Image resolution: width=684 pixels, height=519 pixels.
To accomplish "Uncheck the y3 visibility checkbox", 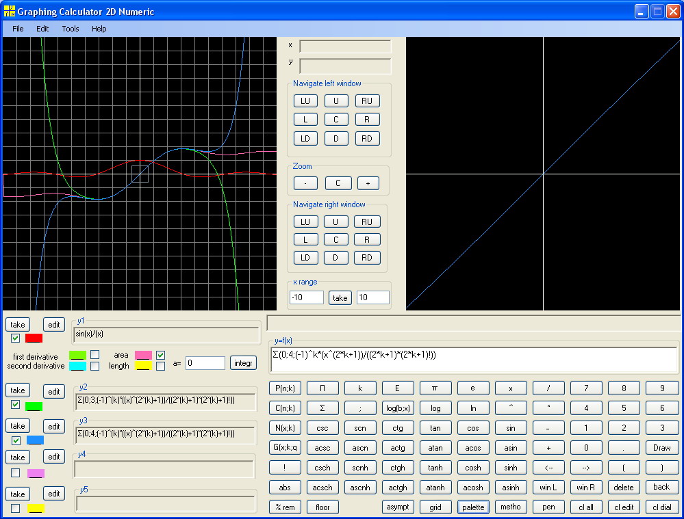I will pyautogui.click(x=16, y=440).
